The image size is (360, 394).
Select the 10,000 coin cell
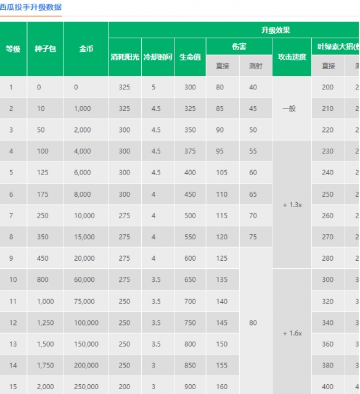click(x=86, y=216)
